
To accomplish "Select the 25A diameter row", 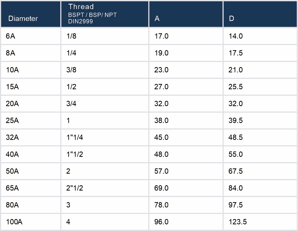I will tap(12, 120).
